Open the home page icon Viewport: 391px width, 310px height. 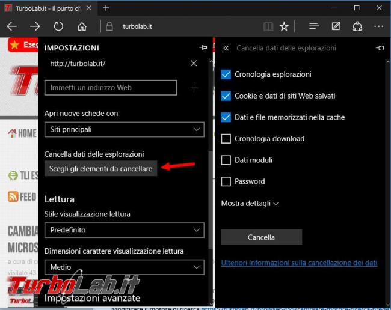pyautogui.click(x=82, y=26)
